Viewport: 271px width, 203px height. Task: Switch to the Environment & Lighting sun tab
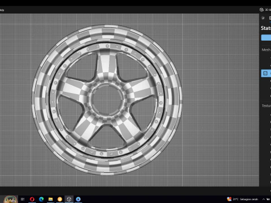(x=263, y=18)
